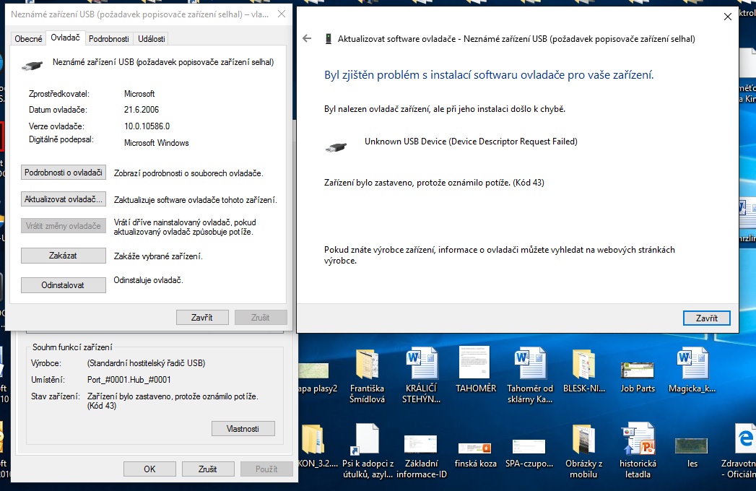Select the les image icon
This screenshot has height=491, width=756.
point(692,452)
